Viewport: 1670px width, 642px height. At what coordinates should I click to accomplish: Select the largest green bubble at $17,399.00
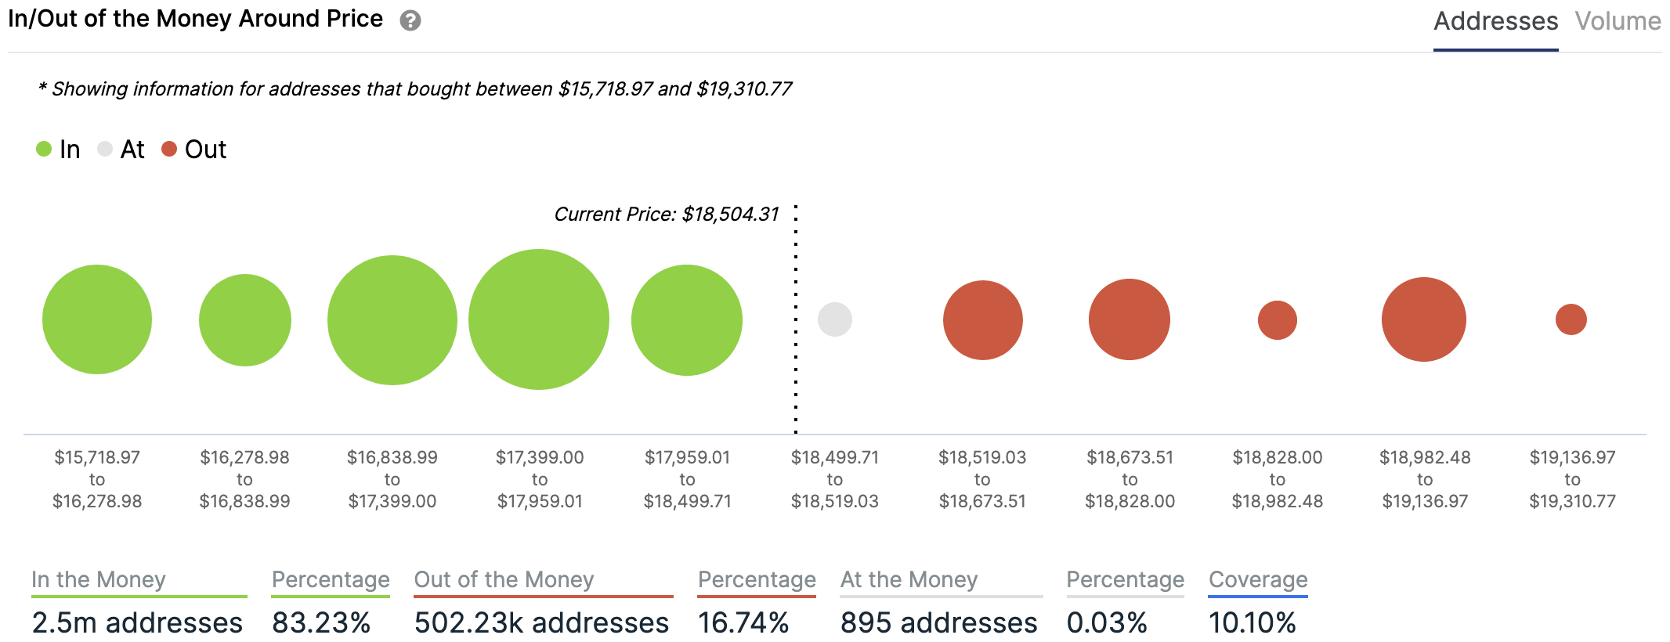click(x=539, y=319)
